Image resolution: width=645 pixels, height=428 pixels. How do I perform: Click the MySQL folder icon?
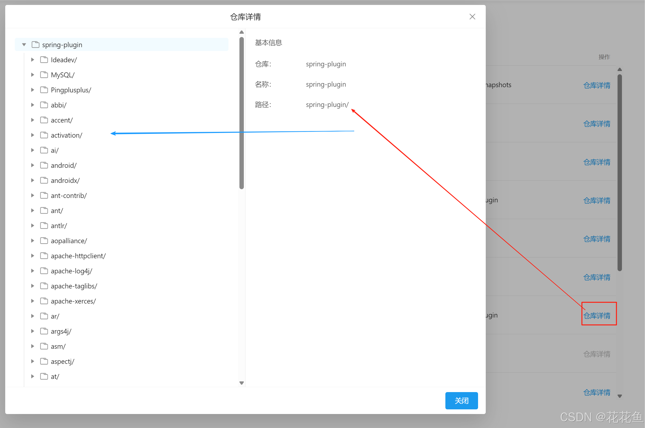click(x=44, y=75)
